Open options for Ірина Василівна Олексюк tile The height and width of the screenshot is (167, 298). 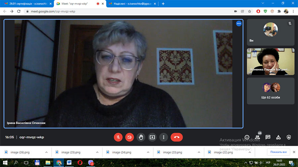239,23
